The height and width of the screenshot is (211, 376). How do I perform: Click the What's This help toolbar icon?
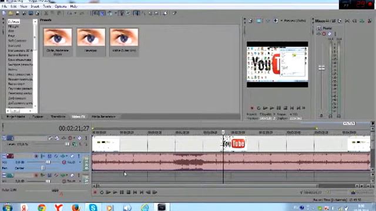click(174, 13)
